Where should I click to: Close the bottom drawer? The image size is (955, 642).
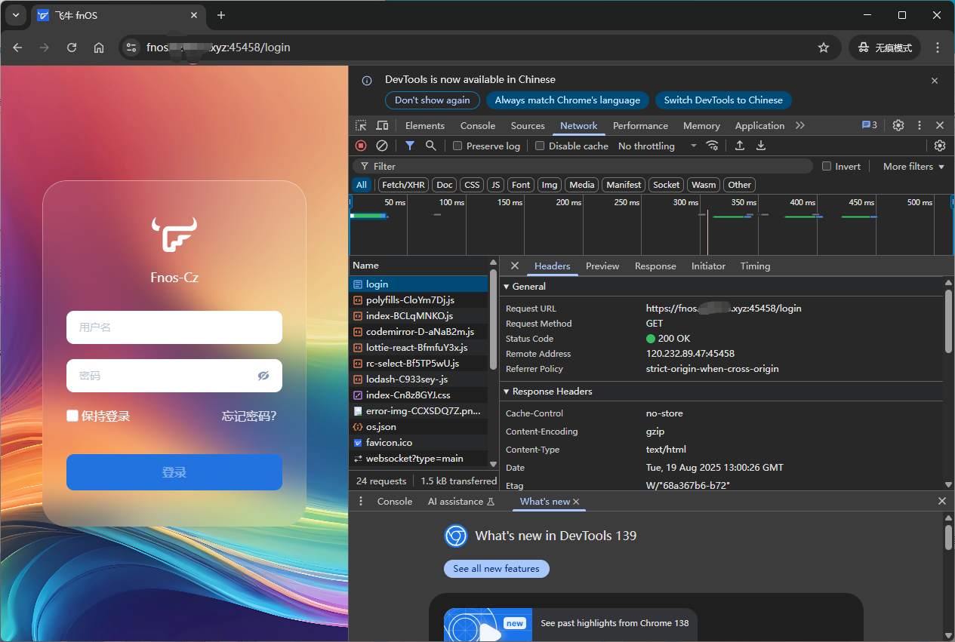pyautogui.click(x=941, y=501)
